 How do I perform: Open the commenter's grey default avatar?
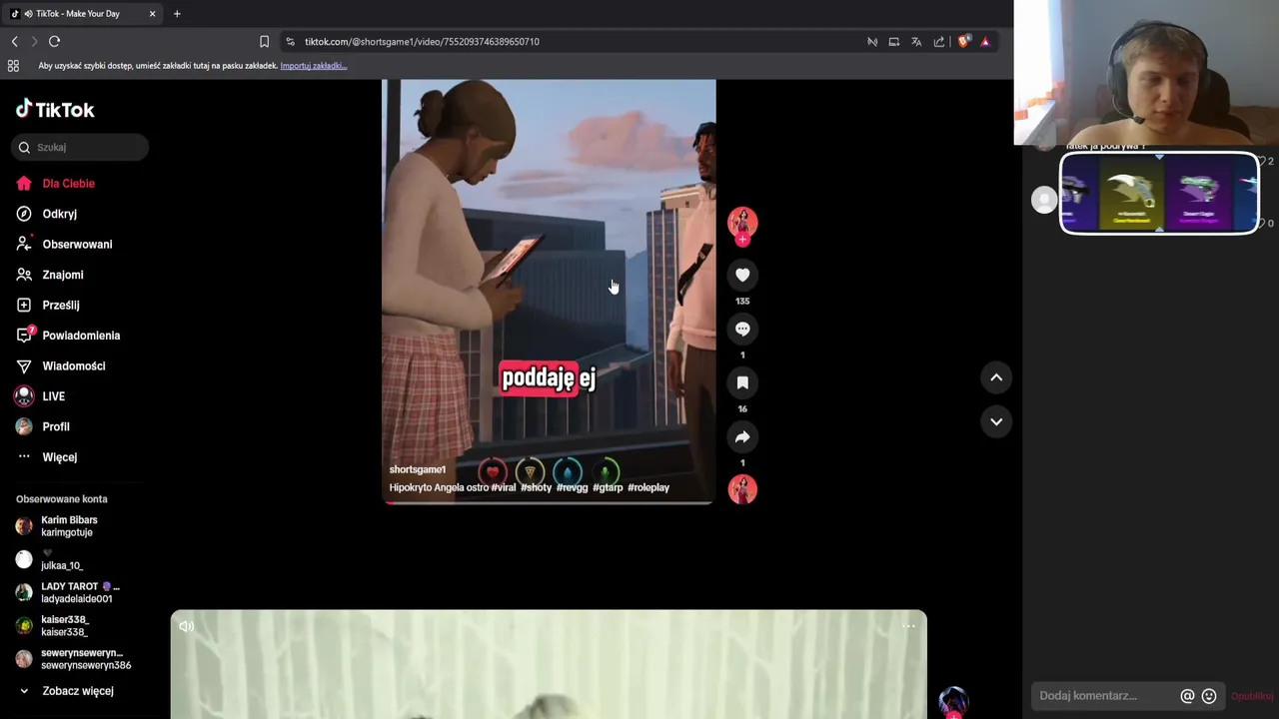tap(1043, 200)
